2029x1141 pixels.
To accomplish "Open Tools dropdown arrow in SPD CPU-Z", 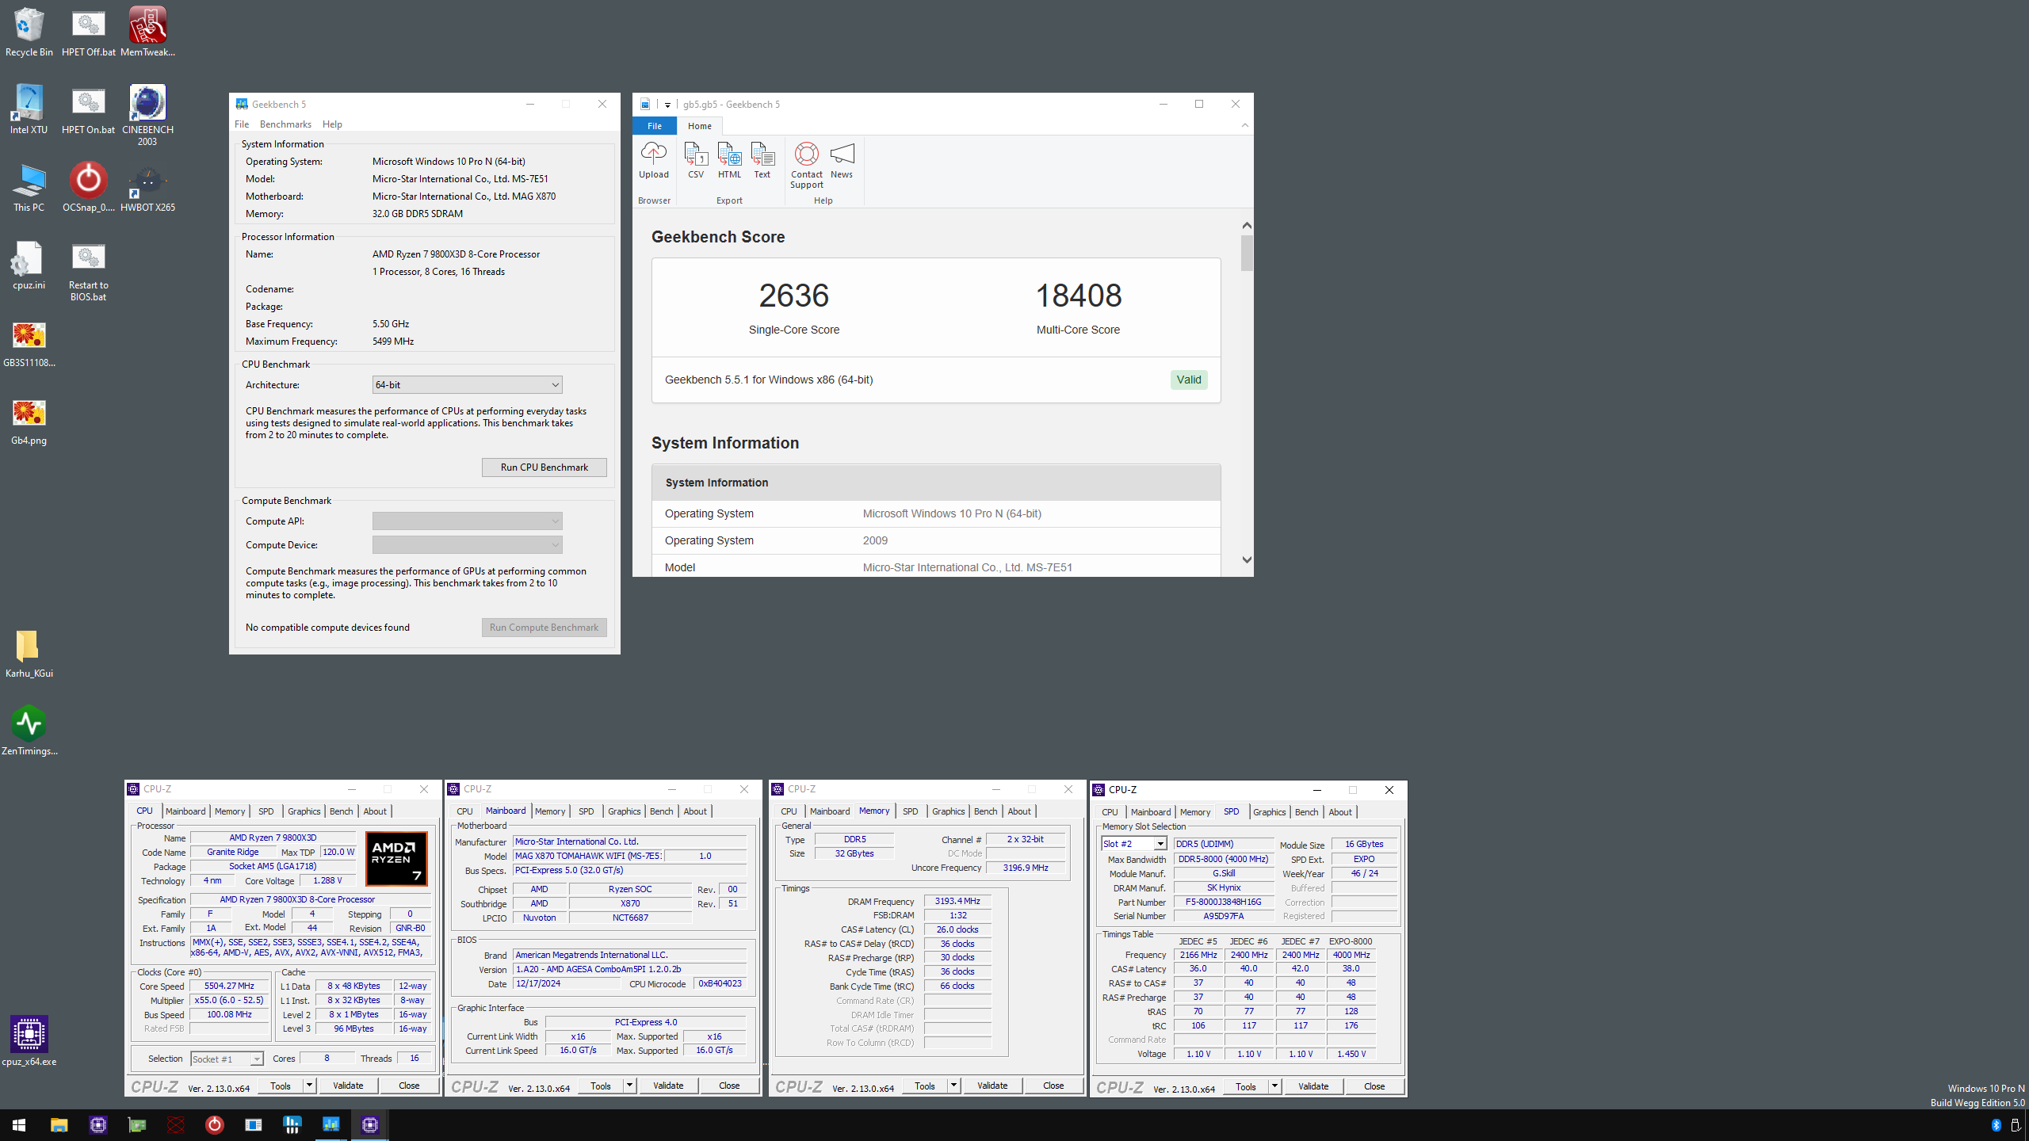I will point(1274,1086).
